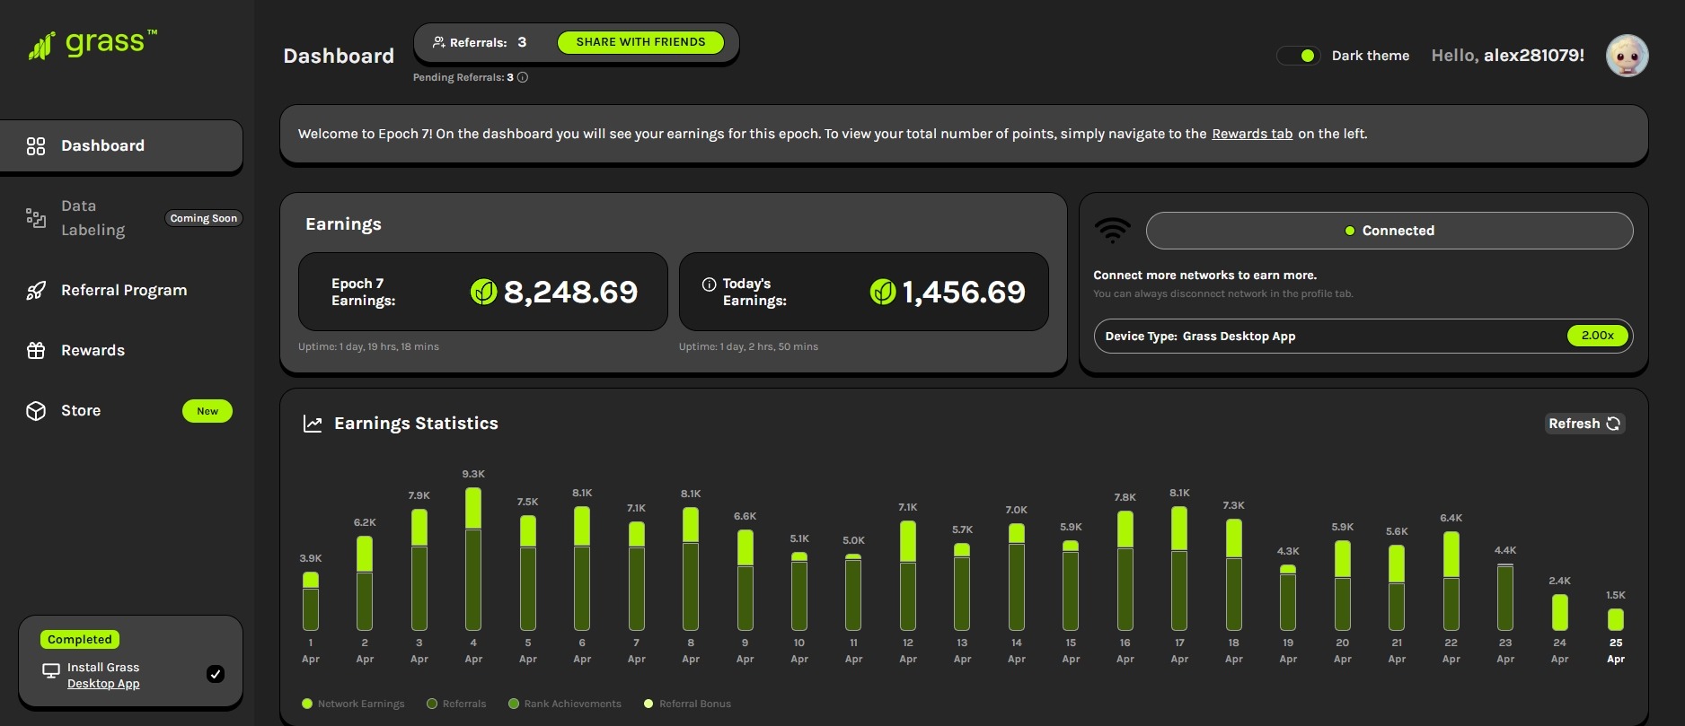Click the Pending Referrals info icon
Screen dimensions: 1685x726
[x=523, y=77]
